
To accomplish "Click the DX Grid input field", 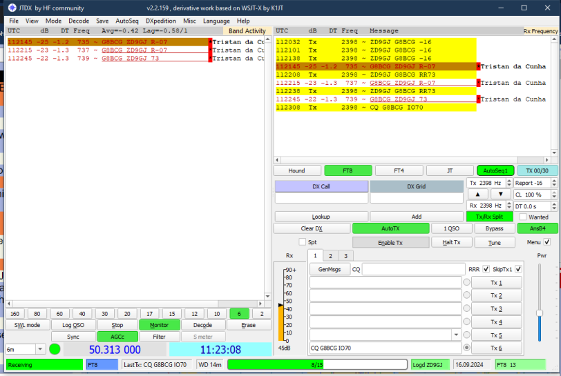I will (417, 198).
